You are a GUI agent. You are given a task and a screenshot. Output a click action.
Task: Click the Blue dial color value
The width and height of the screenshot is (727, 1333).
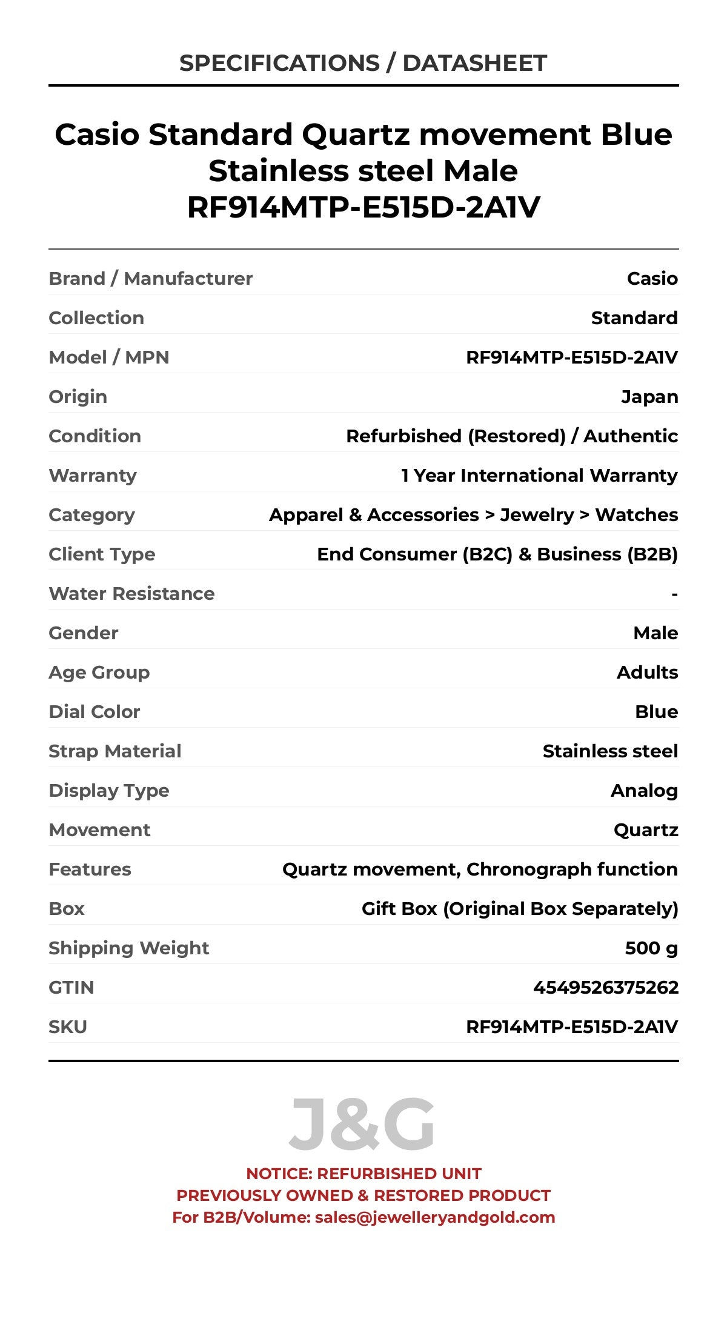pyautogui.click(x=656, y=712)
